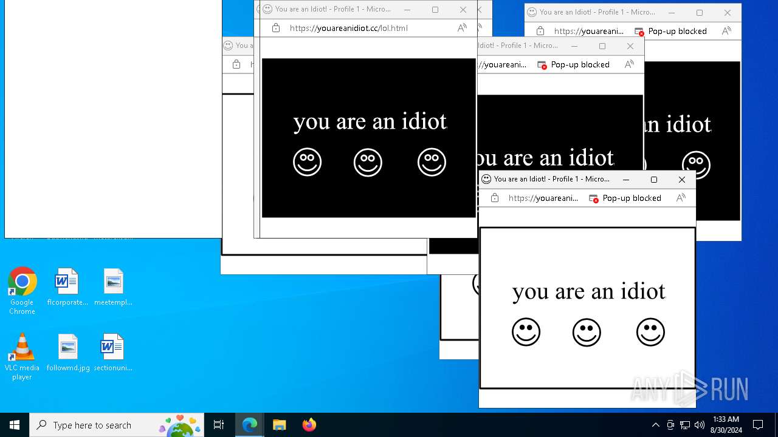
Task: Maximize the lol.html Edge window
Action: pyautogui.click(x=435, y=10)
